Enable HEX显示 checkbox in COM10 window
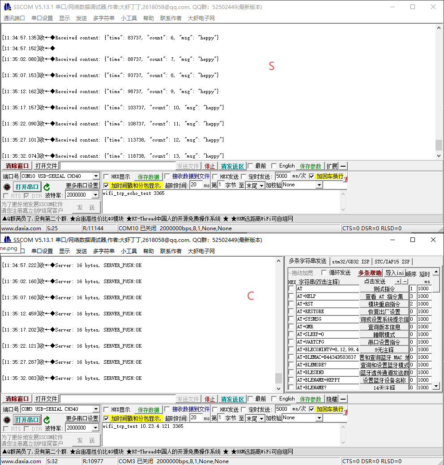 pos(107,177)
